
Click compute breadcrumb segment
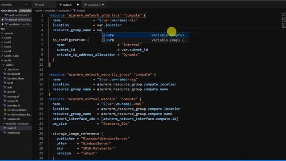[63, 11]
